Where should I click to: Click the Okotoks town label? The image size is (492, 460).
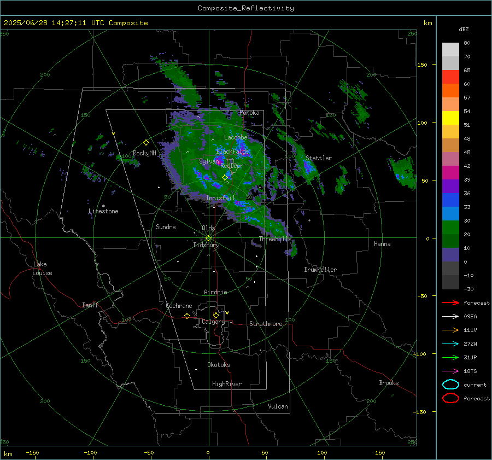[219, 365]
